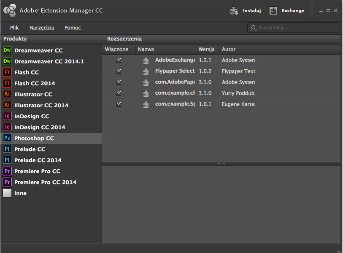Click the extension icon in the Eugene Karta row
343x253 pixels.
[x=146, y=104]
